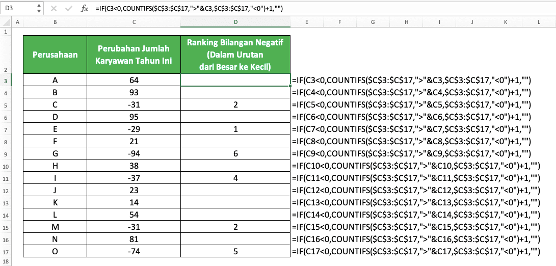Click the ranking cell showing 1
556x266 pixels.
pyautogui.click(x=235, y=129)
